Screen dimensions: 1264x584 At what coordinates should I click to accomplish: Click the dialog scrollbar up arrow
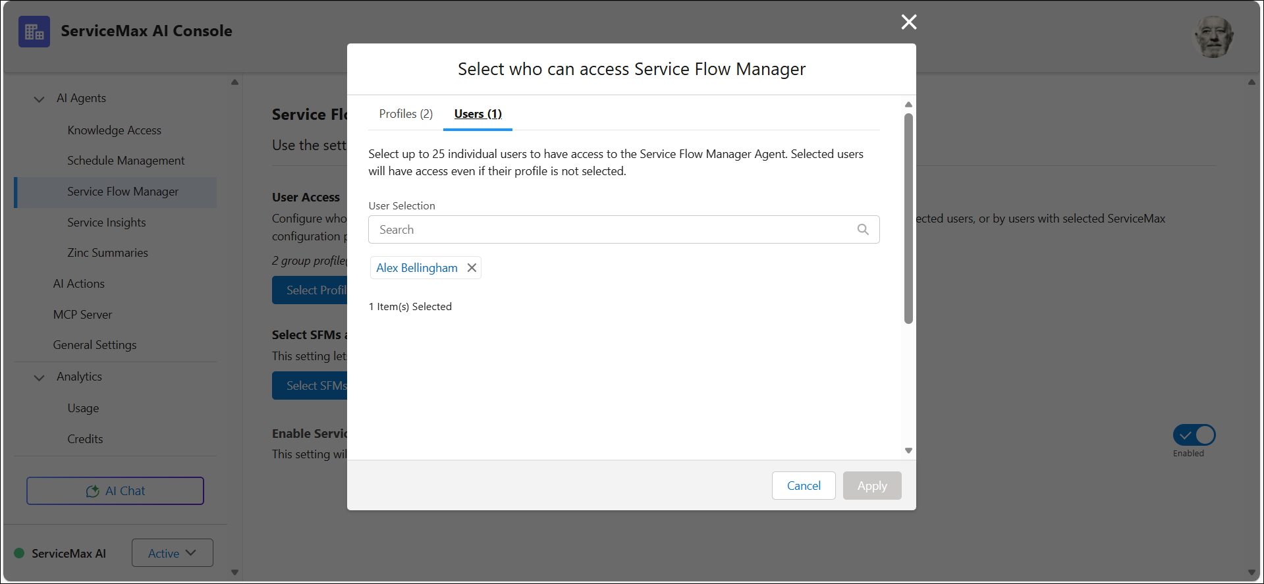coord(908,105)
